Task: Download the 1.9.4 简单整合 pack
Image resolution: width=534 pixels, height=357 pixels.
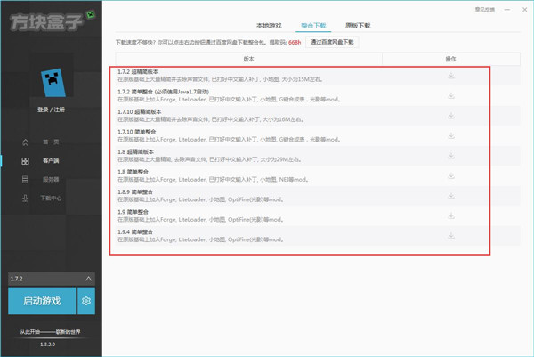Action: (x=451, y=236)
